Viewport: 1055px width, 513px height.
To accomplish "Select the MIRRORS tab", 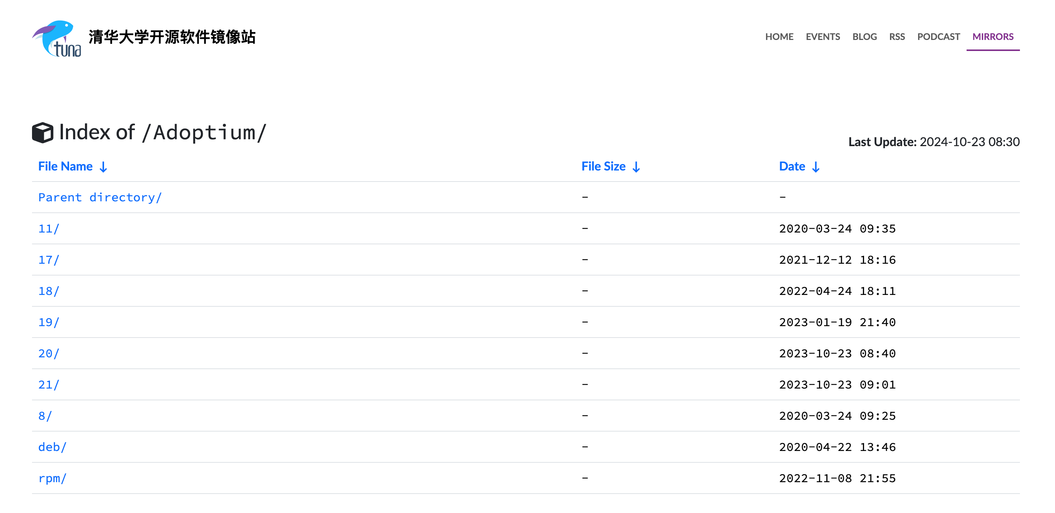I will (992, 37).
